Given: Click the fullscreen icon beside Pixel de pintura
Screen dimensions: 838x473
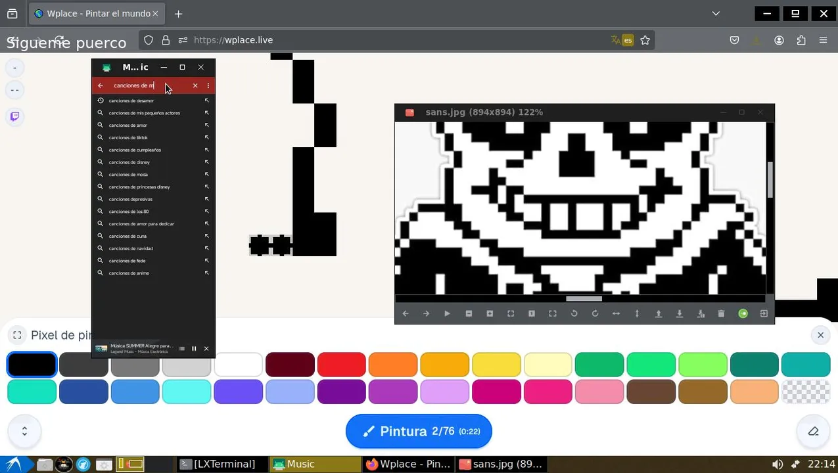Looking at the screenshot, I should tap(17, 335).
